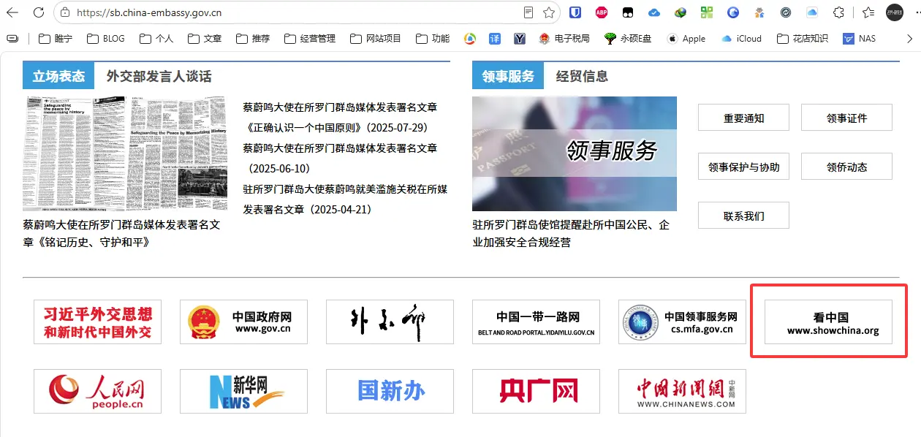
Task: Open the 领侨动态 button
Action: (846, 167)
